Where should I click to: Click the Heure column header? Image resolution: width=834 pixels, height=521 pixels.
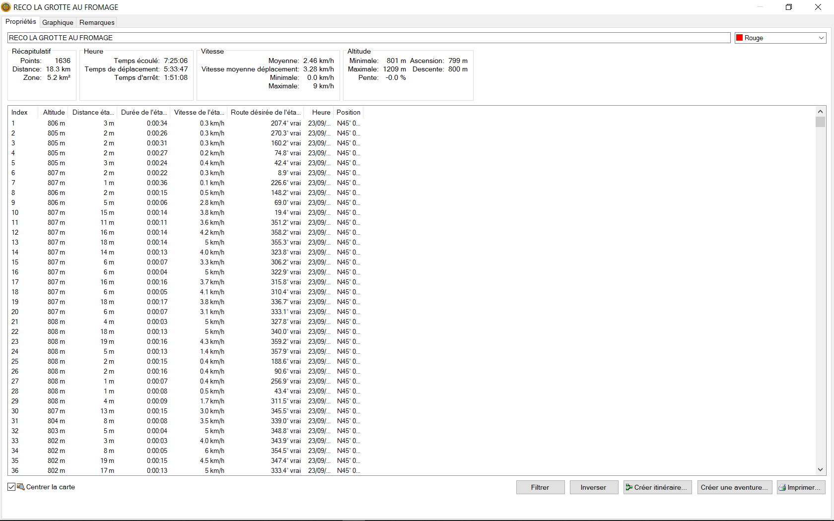click(319, 112)
